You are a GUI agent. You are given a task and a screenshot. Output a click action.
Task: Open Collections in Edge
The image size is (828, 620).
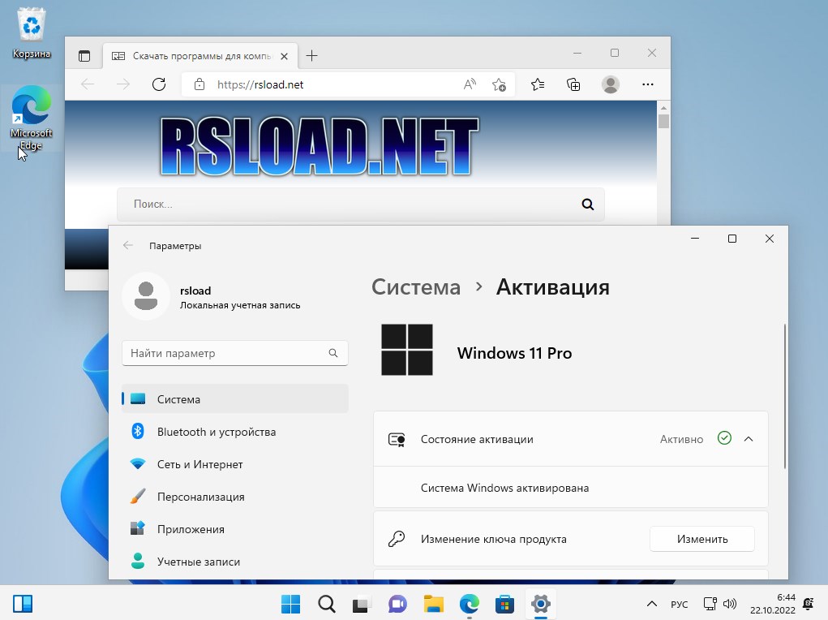[x=573, y=84]
